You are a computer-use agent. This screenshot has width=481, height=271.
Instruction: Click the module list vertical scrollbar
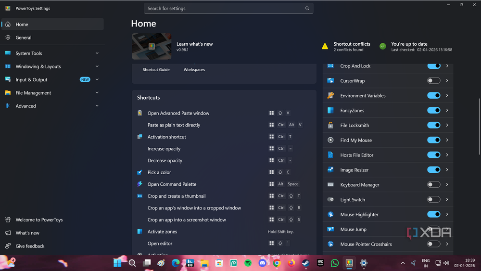pos(479,127)
